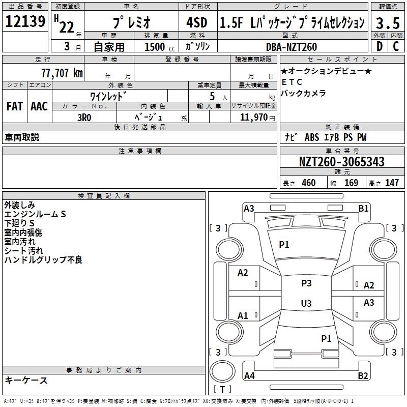Click the [T] spare tire label
The image size is (407, 407).
(x=222, y=389)
